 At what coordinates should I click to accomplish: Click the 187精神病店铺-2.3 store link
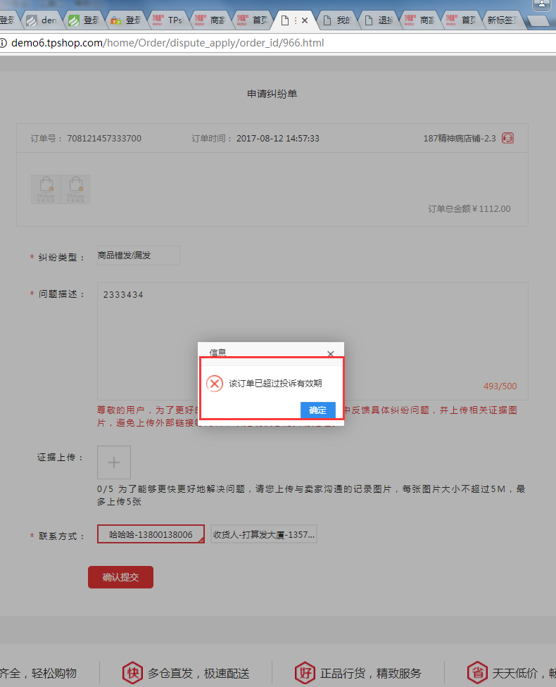tap(460, 138)
